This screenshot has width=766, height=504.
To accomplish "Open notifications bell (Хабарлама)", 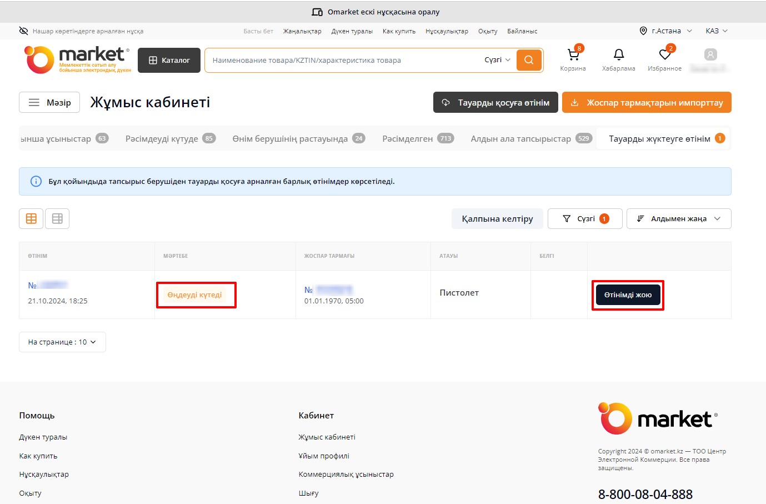I will (618, 55).
